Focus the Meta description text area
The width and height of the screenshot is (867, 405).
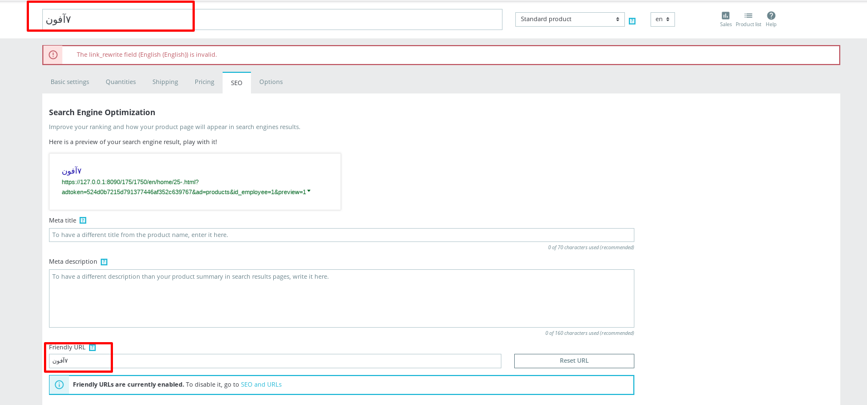(341, 299)
